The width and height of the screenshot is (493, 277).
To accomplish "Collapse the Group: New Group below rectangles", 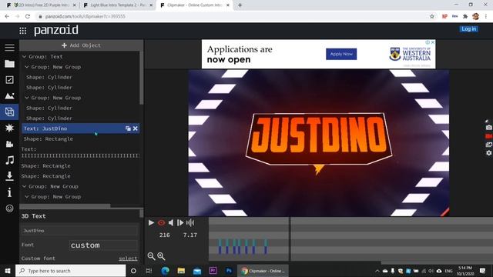I will coord(24,186).
